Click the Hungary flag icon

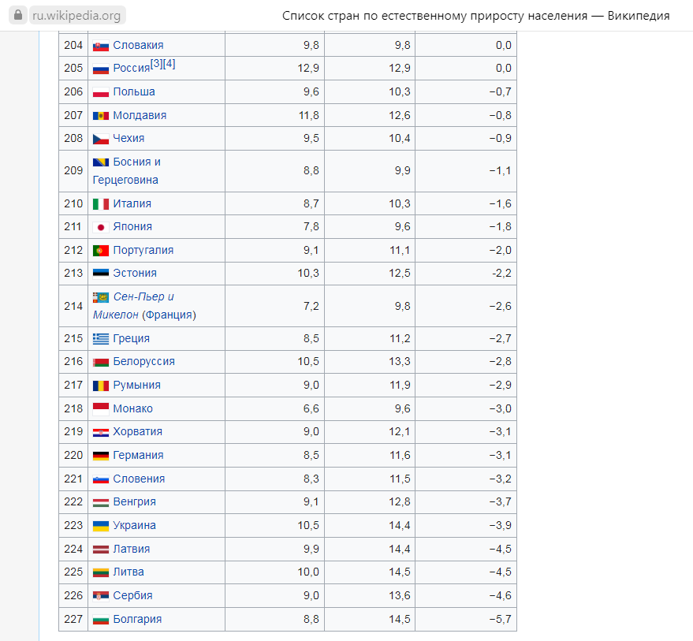[x=101, y=503]
